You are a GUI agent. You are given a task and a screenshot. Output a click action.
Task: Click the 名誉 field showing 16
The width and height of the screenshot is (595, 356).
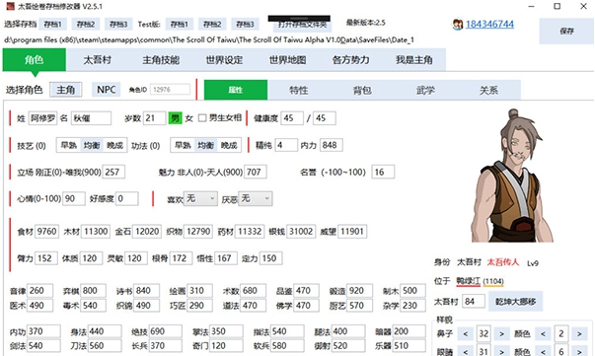(383, 173)
